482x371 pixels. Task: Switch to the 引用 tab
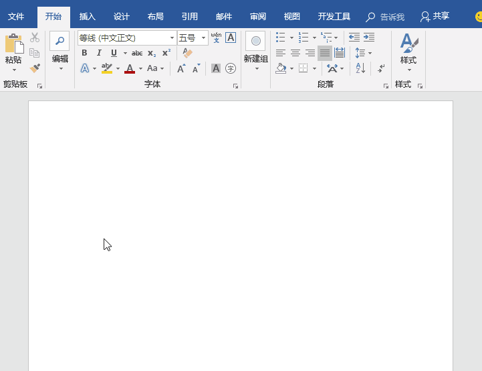point(190,17)
